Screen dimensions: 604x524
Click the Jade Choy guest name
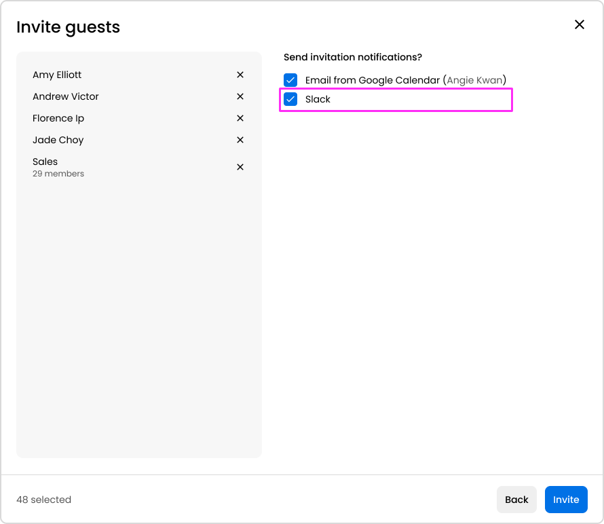pyautogui.click(x=58, y=140)
